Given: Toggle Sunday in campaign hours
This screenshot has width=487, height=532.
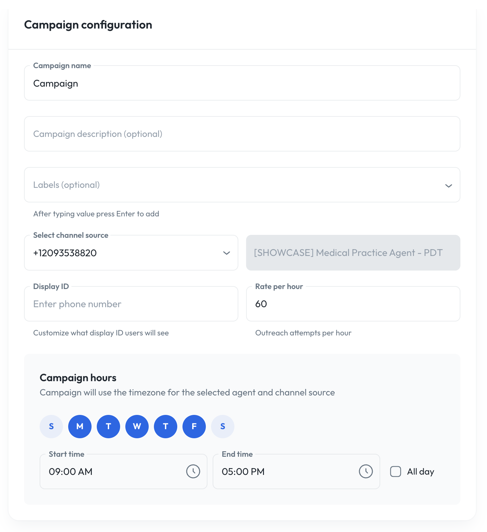Looking at the screenshot, I should [x=51, y=427].
